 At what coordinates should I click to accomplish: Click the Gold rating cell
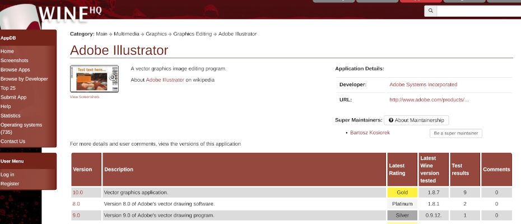click(x=402, y=193)
